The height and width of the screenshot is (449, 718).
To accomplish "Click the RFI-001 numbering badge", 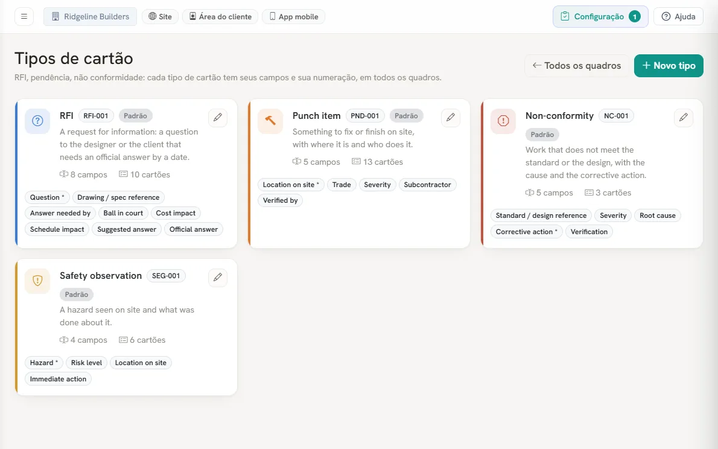I will (96, 115).
